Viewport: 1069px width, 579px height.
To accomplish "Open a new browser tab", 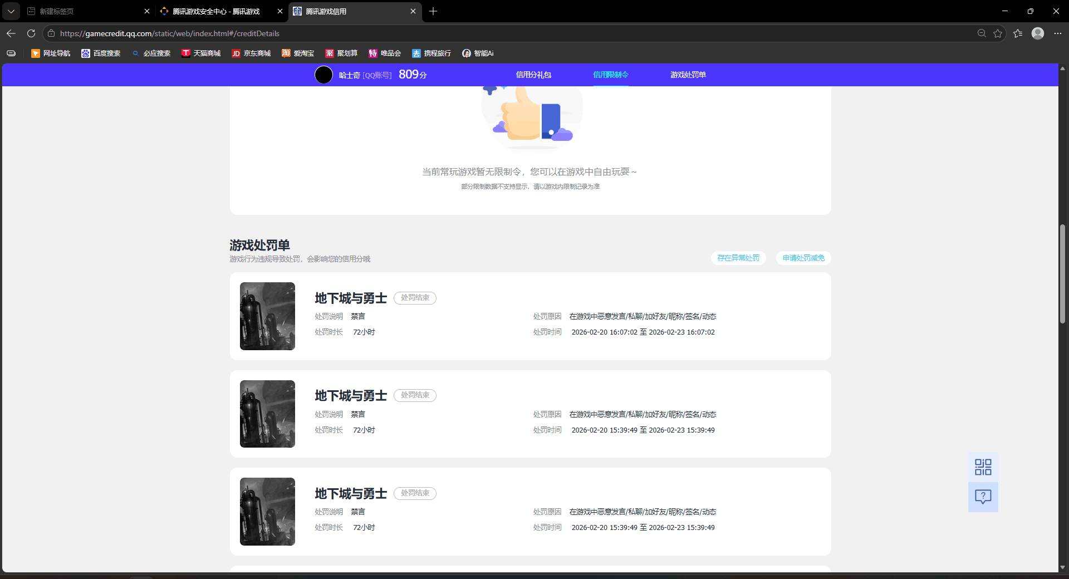I will coord(433,11).
